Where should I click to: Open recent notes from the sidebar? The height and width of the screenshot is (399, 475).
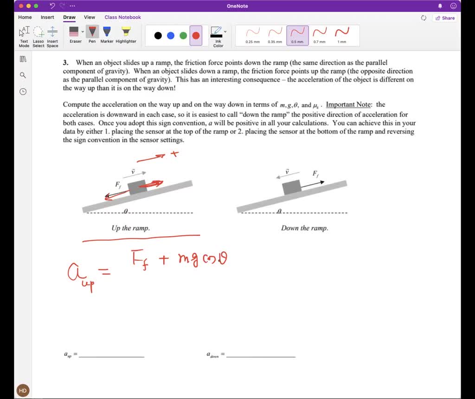coord(22,91)
